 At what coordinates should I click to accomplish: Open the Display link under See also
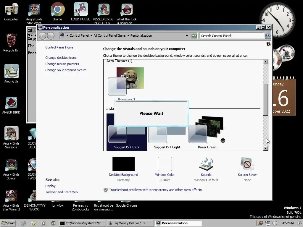click(50, 186)
